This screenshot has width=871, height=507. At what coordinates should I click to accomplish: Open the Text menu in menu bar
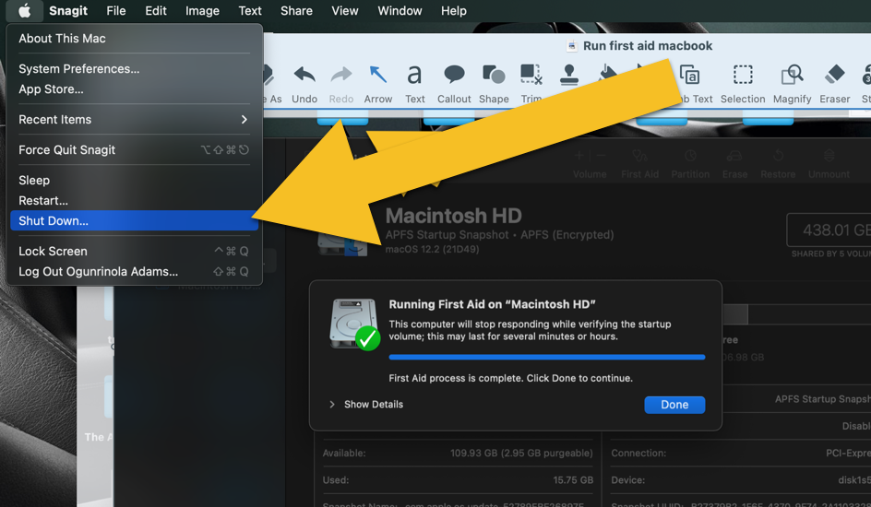250,10
